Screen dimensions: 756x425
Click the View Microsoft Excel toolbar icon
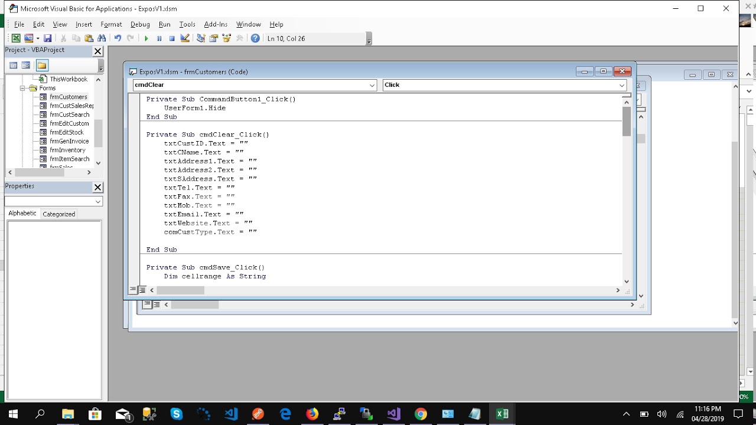tap(16, 38)
